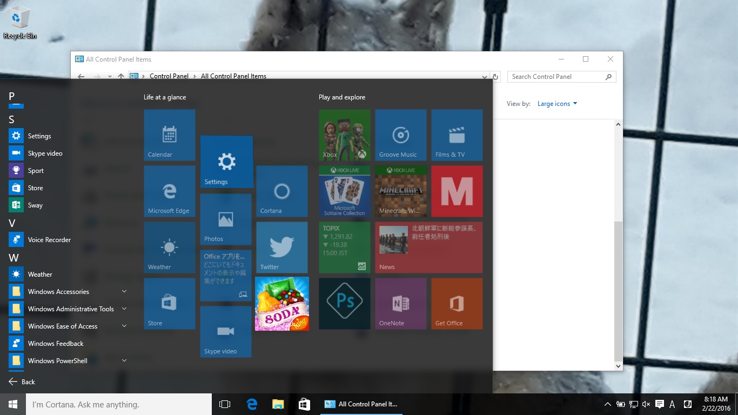
Task: Open the Skype video tile
Action: 226,332
